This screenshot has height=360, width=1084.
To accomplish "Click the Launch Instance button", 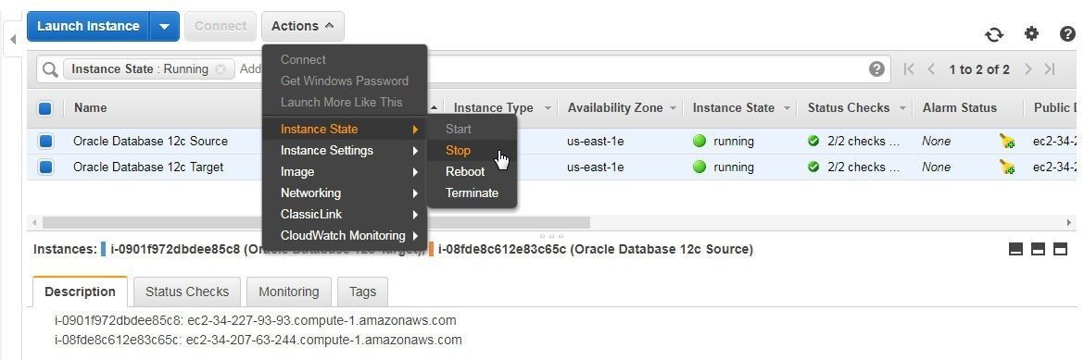I will pyautogui.click(x=88, y=26).
